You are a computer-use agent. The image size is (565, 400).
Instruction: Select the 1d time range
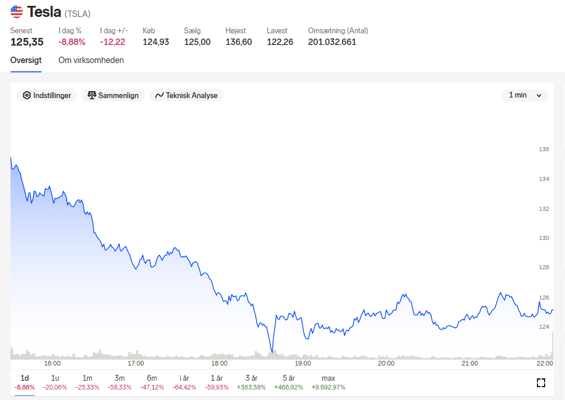pyautogui.click(x=25, y=382)
